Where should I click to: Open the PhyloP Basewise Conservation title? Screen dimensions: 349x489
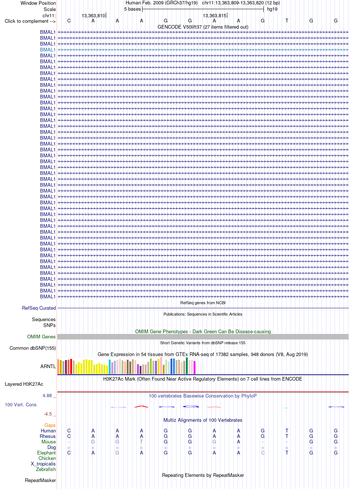(x=203, y=396)
